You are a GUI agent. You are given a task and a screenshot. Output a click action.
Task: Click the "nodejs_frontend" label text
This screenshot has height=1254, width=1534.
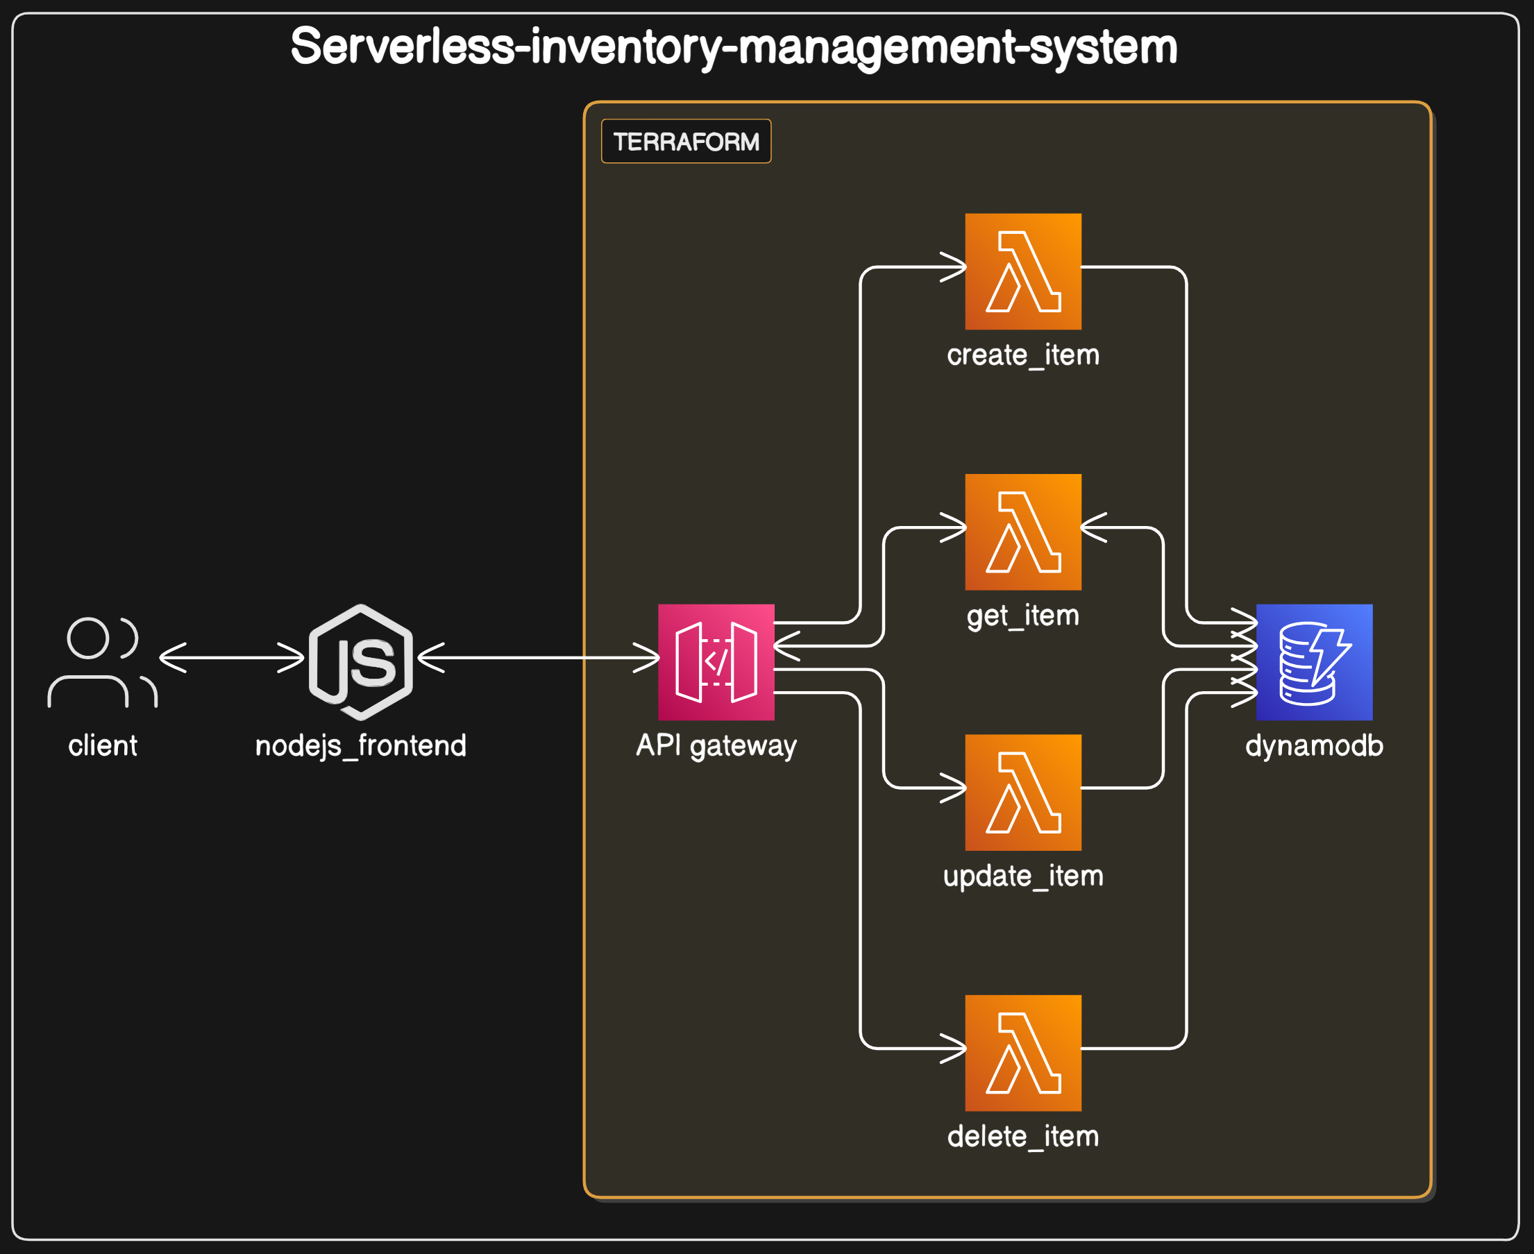pyautogui.click(x=360, y=746)
